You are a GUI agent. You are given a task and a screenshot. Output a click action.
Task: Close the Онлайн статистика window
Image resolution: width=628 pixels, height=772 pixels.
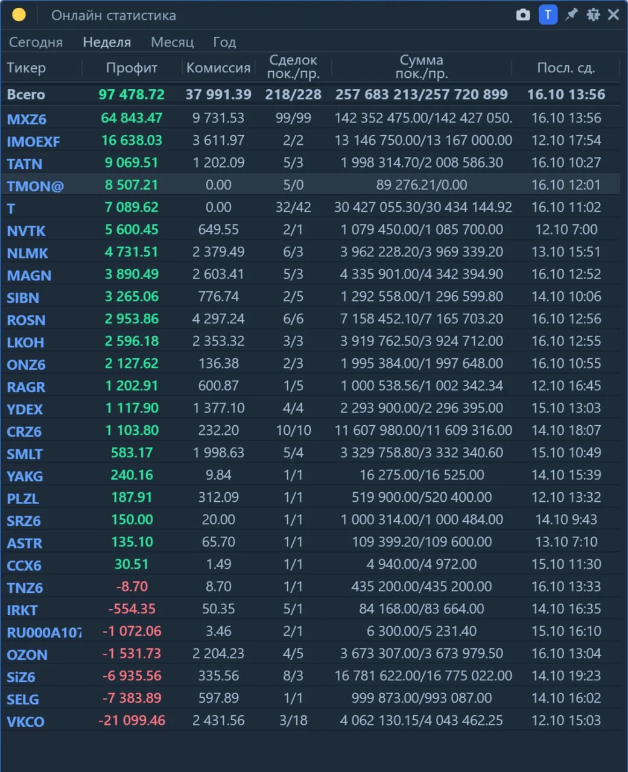(614, 14)
